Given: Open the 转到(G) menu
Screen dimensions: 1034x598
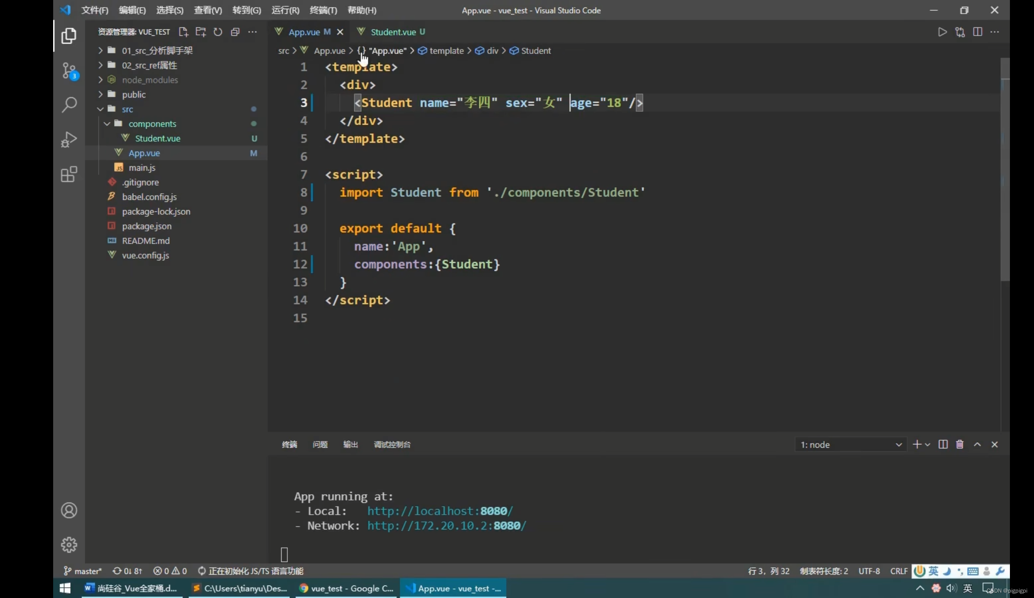Looking at the screenshot, I should [247, 10].
